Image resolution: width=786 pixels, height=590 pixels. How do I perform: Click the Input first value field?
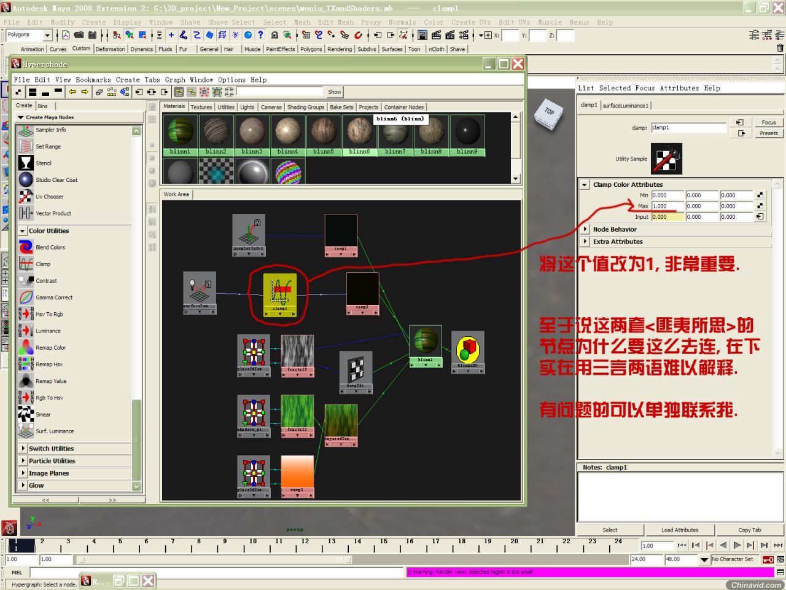[x=667, y=216]
